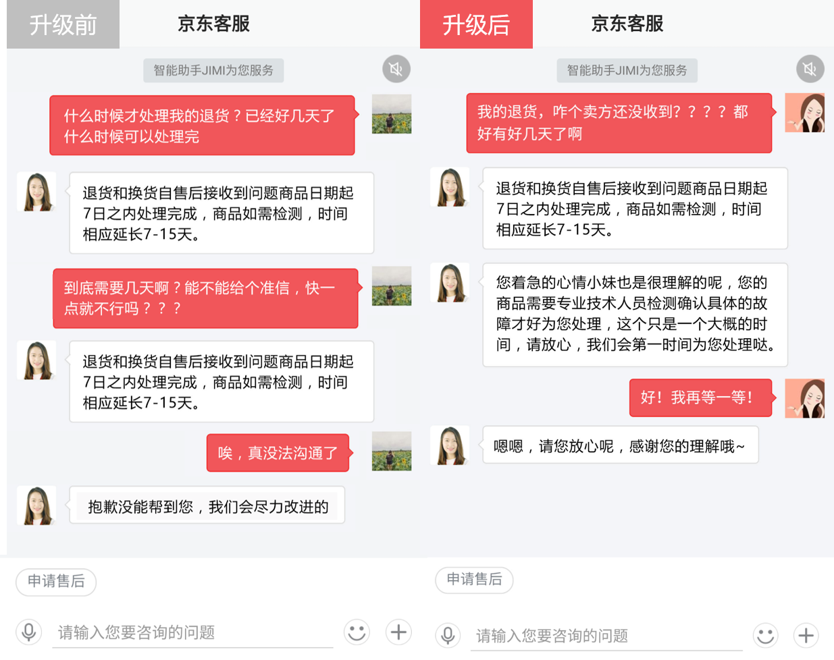Select the 好！我再等一等 message bubble
The width and height of the screenshot is (834, 660).
[700, 398]
